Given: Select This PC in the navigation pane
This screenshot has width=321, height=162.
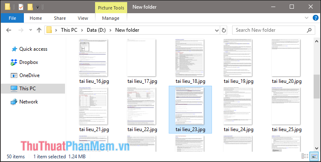Looking at the screenshot, I should (28, 88).
